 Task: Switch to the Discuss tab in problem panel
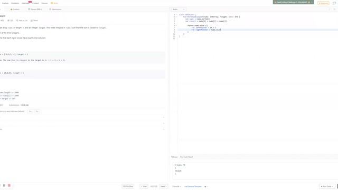click(x=35, y=9)
